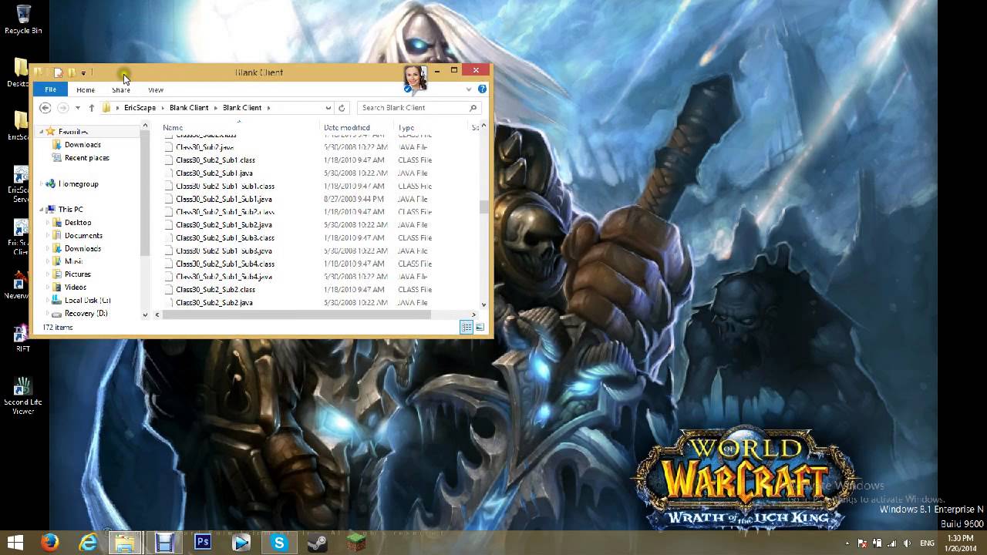This screenshot has height=555, width=987.
Task: Collapse the Favorites group
Action: [x=42, y=132]
